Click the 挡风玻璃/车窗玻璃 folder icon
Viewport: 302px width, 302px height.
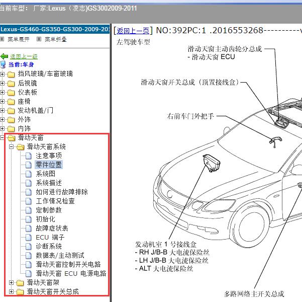tap(11, 74)
